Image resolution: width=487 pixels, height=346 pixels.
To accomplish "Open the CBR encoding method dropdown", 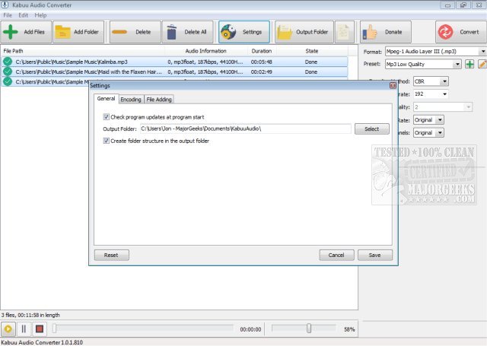I will click(x=431, y=81).
